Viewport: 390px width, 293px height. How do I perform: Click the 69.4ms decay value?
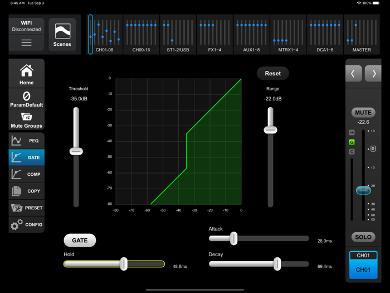pyautogui.click(x=325, y=266)
